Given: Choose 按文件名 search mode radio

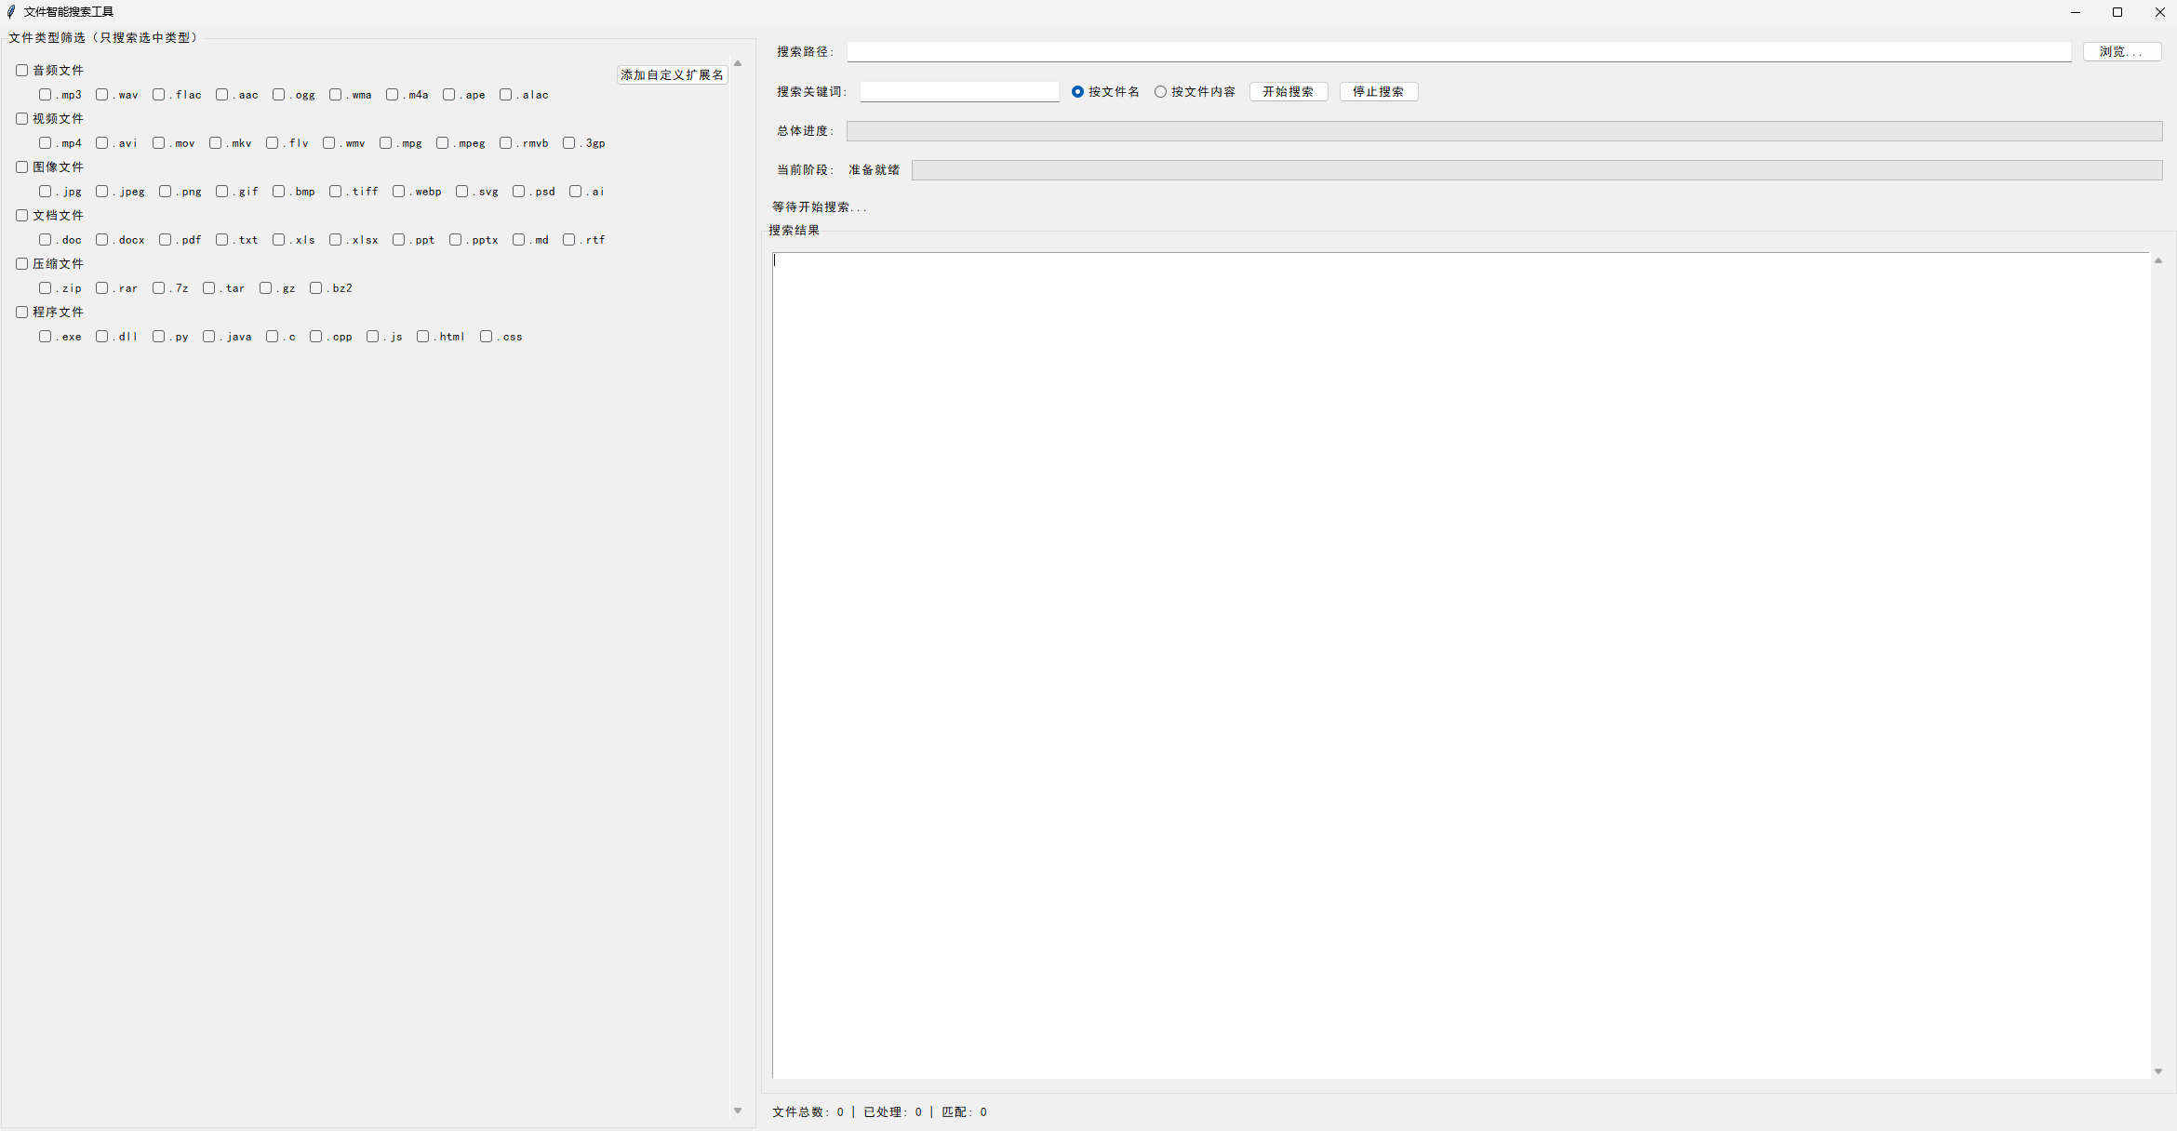Looking at the screenshot, I should coord(1077,92).
